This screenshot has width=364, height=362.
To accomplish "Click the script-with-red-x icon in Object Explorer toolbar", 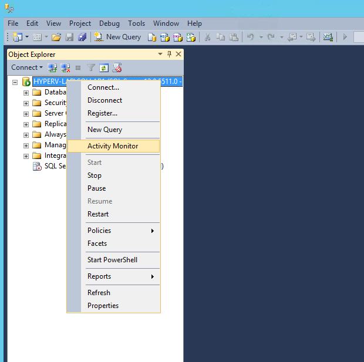I will point(117,67).
